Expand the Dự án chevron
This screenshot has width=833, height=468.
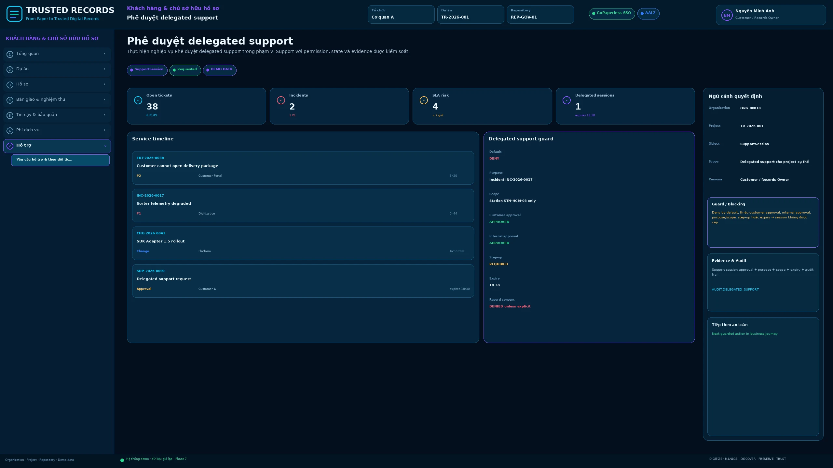pos(104,69)
